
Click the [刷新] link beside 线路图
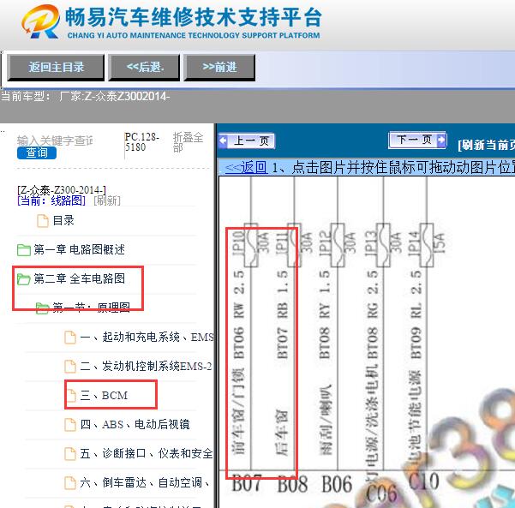coord(107,200)
